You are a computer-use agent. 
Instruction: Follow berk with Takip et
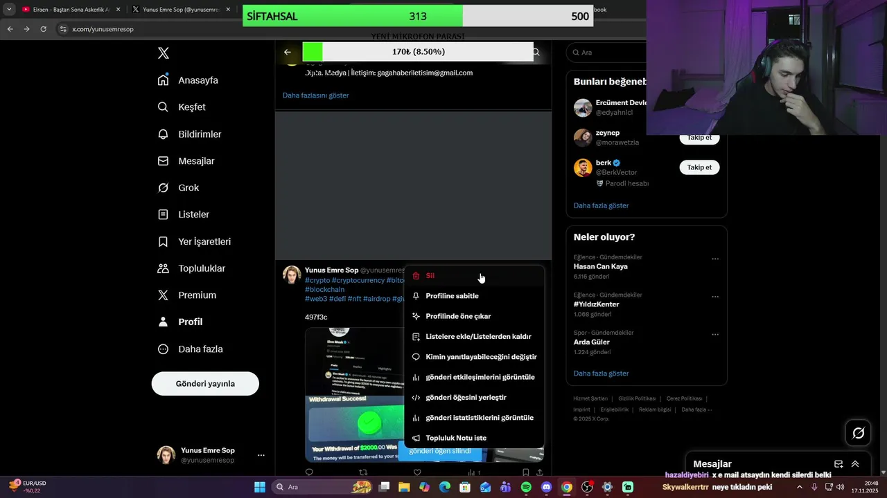click(x=699, y=167)
